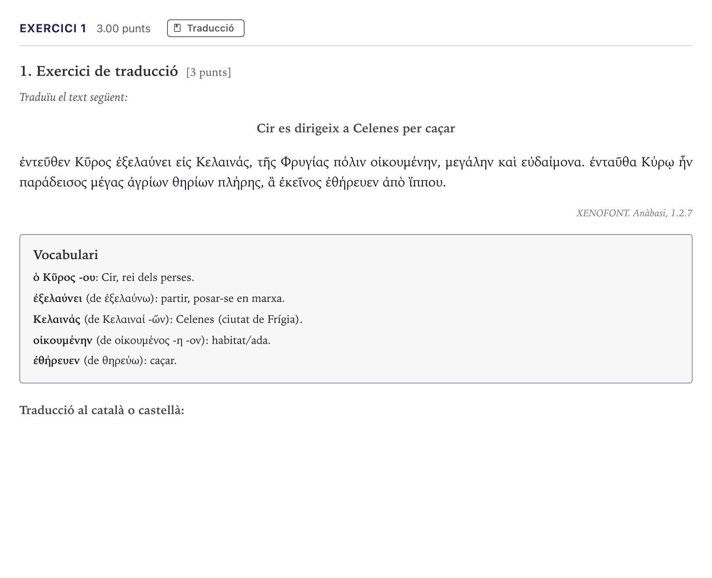Click the vocabulary entry Κελαινάς
Screen dimensions: 712x578
(x=168, y=320)
